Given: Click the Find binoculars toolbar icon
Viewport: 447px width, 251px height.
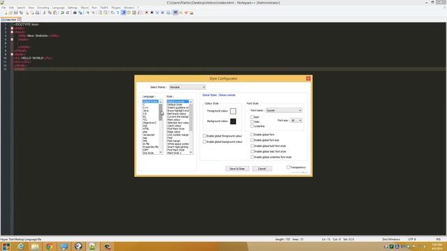Looking at the screenshot, I should [x=75, y=13].
